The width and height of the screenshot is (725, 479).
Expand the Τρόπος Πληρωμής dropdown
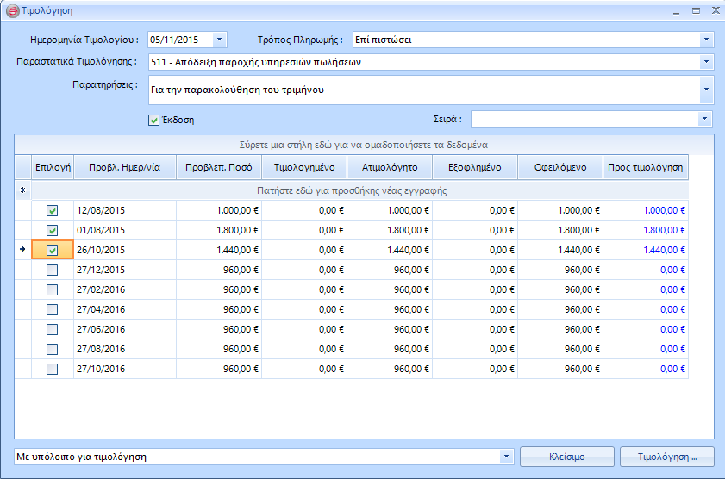[706, 40]
